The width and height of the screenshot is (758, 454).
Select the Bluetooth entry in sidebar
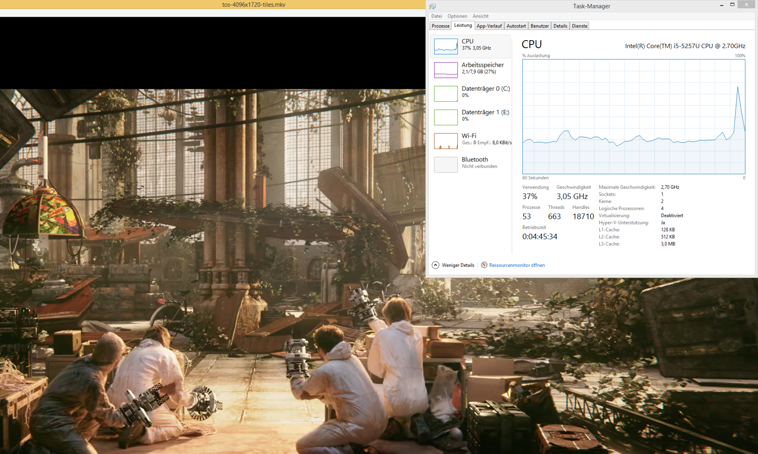point(475,159)
